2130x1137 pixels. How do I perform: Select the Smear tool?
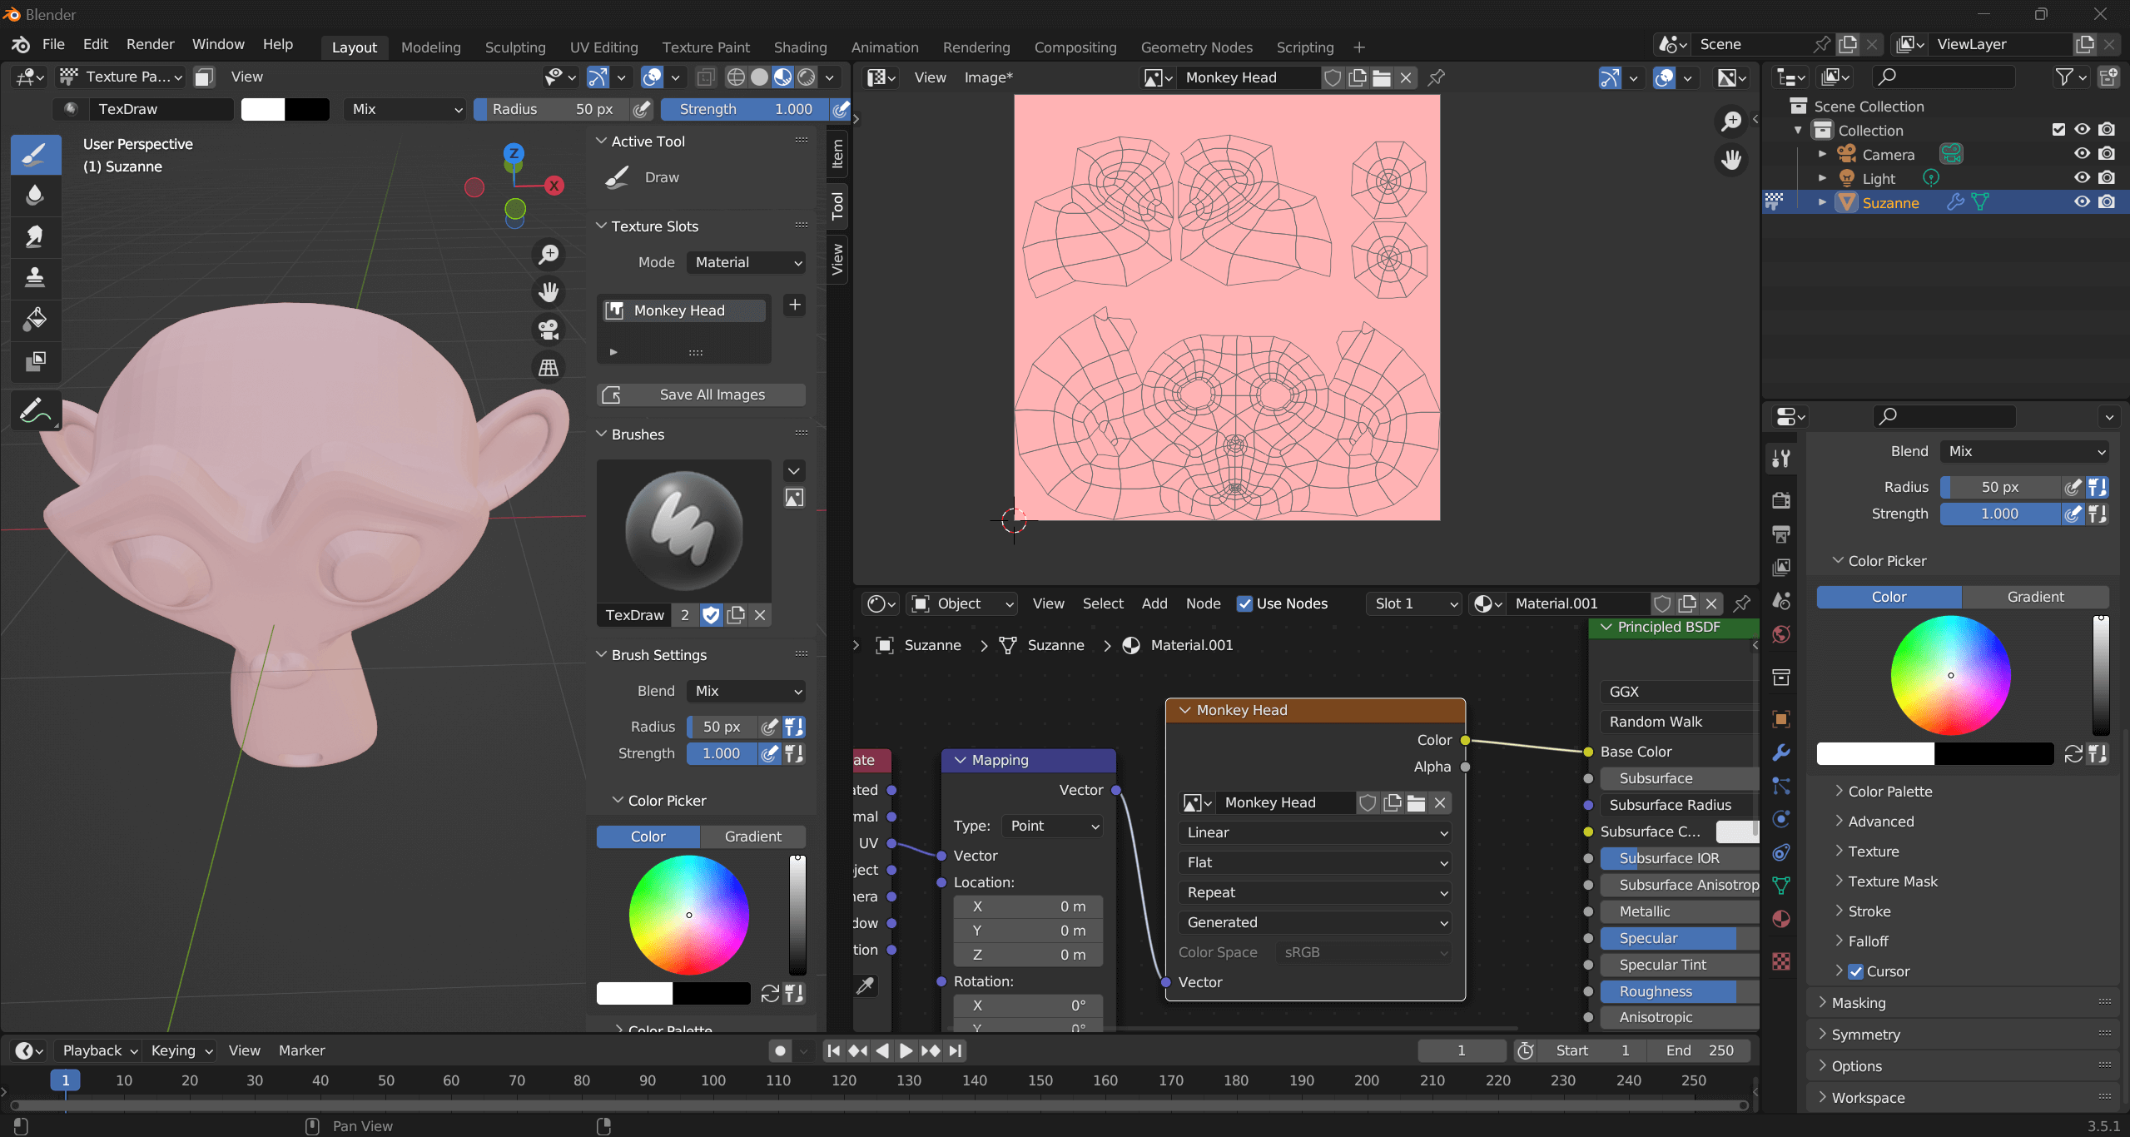[35, 237]
